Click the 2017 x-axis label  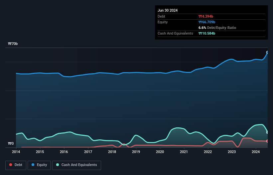coord(88,152)
